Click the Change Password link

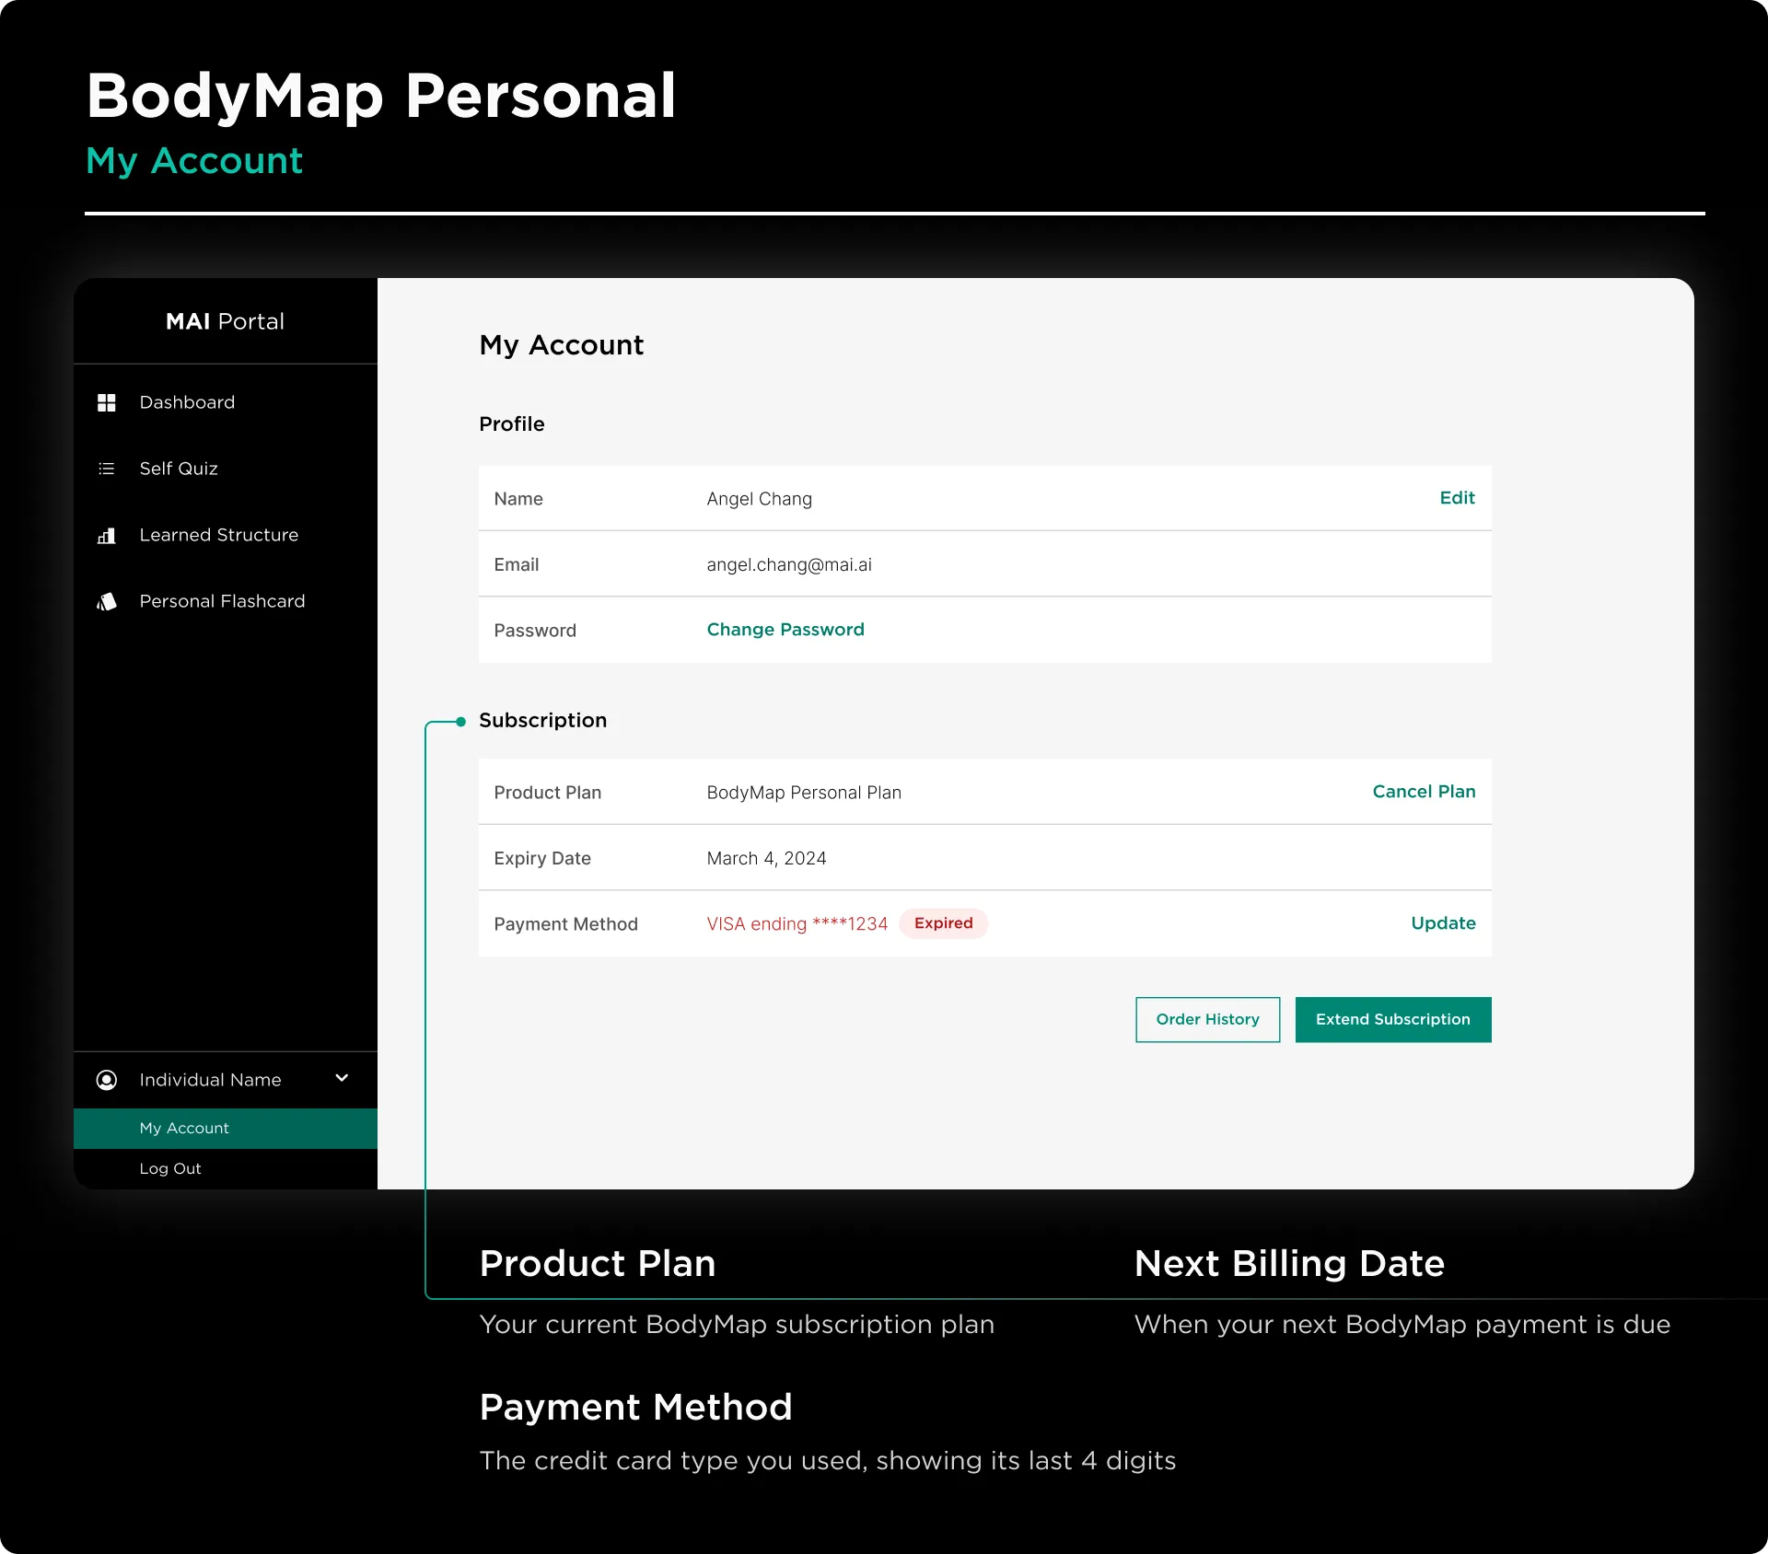coord(785,630)
